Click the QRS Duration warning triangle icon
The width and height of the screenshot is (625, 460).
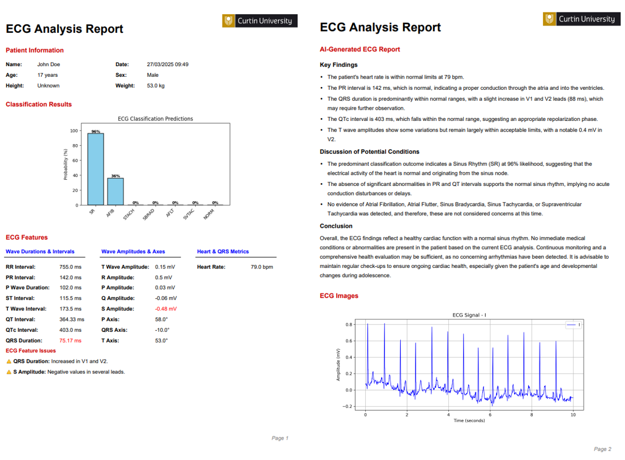pos(8,361)
